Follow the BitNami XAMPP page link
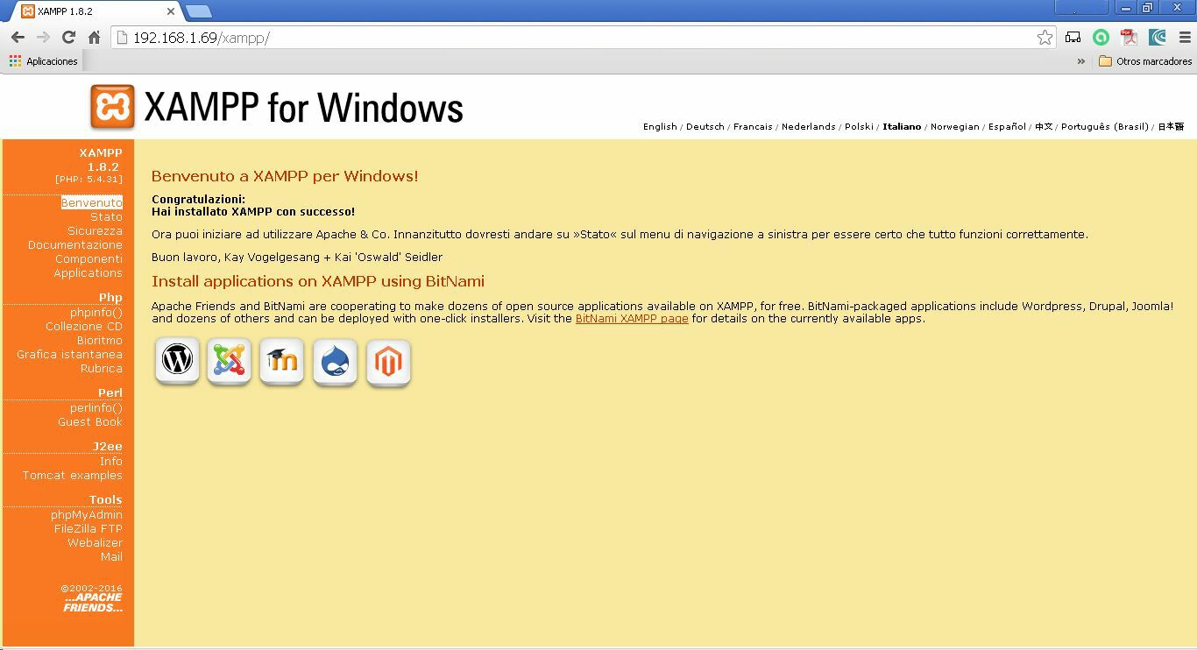This screenshot has height=650, width=1197. tap(630, 318)
